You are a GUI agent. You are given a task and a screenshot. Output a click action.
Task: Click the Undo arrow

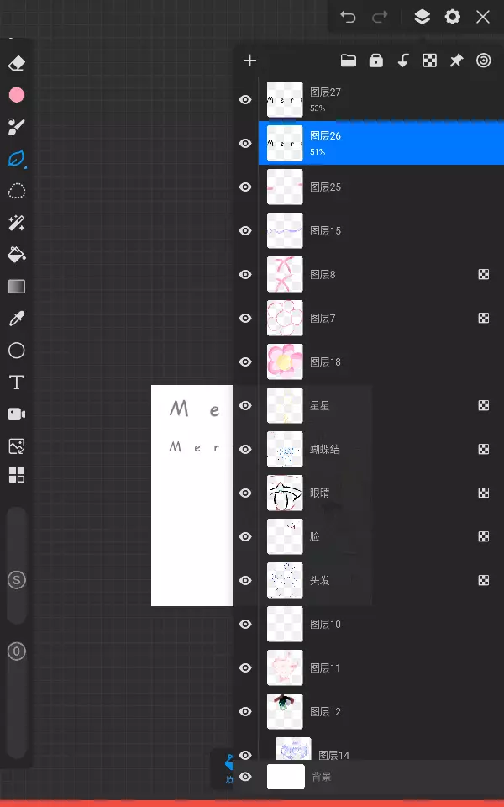(x=348, y=17)
